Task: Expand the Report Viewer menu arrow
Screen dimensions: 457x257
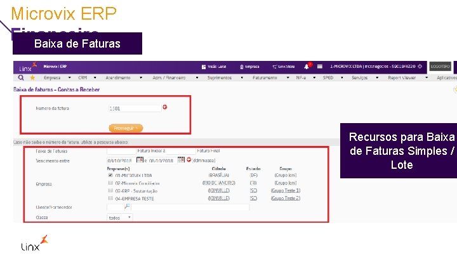Action: (427, 78)
